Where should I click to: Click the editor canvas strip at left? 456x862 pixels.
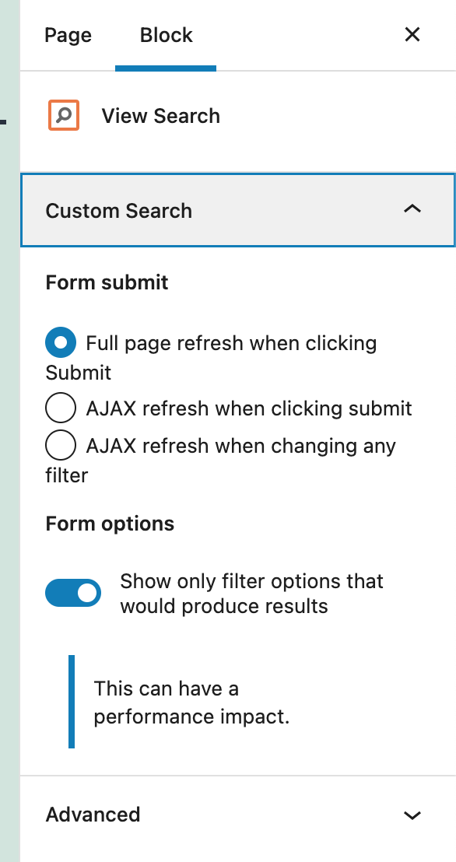click(x=10, y=431)
